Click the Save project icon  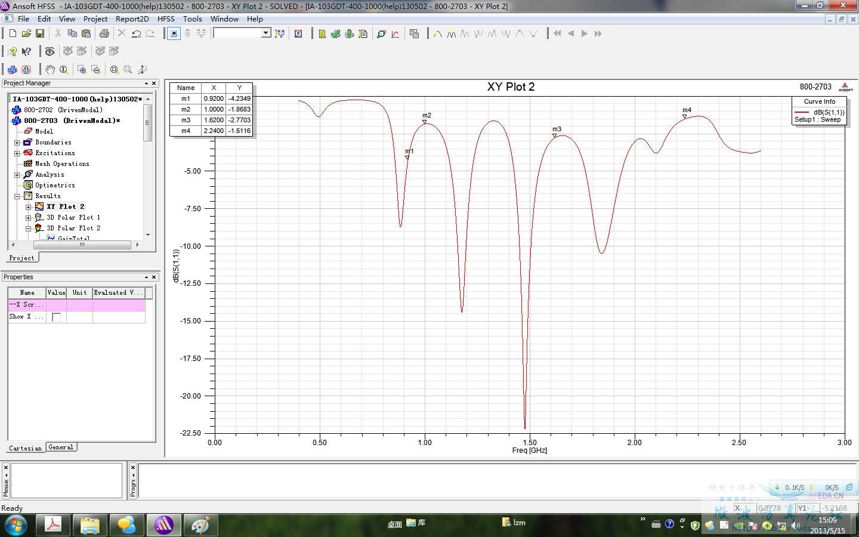click(40, 33)
